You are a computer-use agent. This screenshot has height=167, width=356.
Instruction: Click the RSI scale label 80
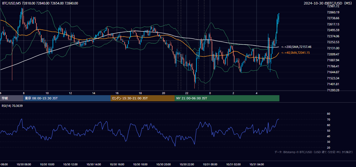tap(328, 114)
